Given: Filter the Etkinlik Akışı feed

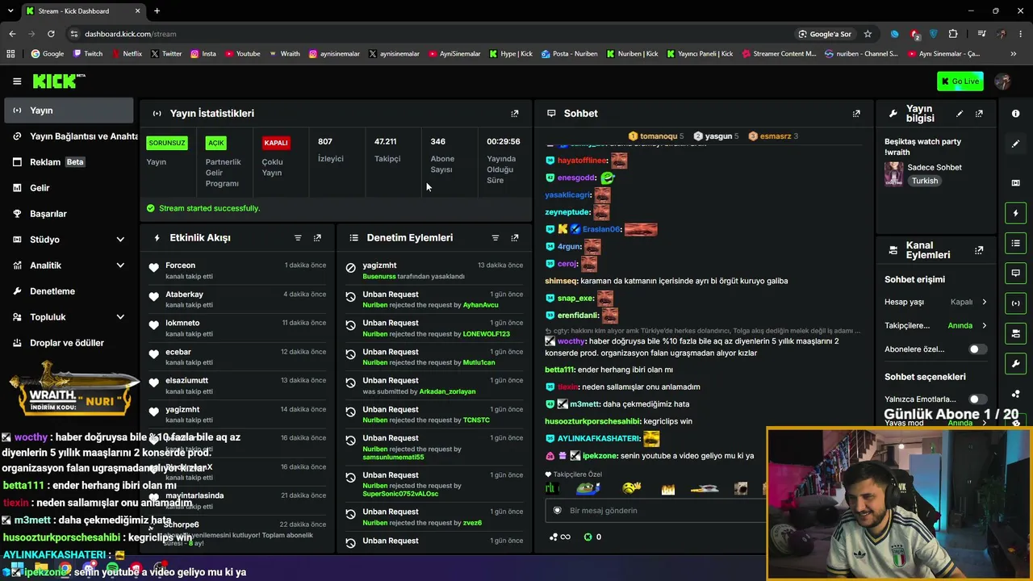Looking at the screenshot, I should (x=298, y=238).
